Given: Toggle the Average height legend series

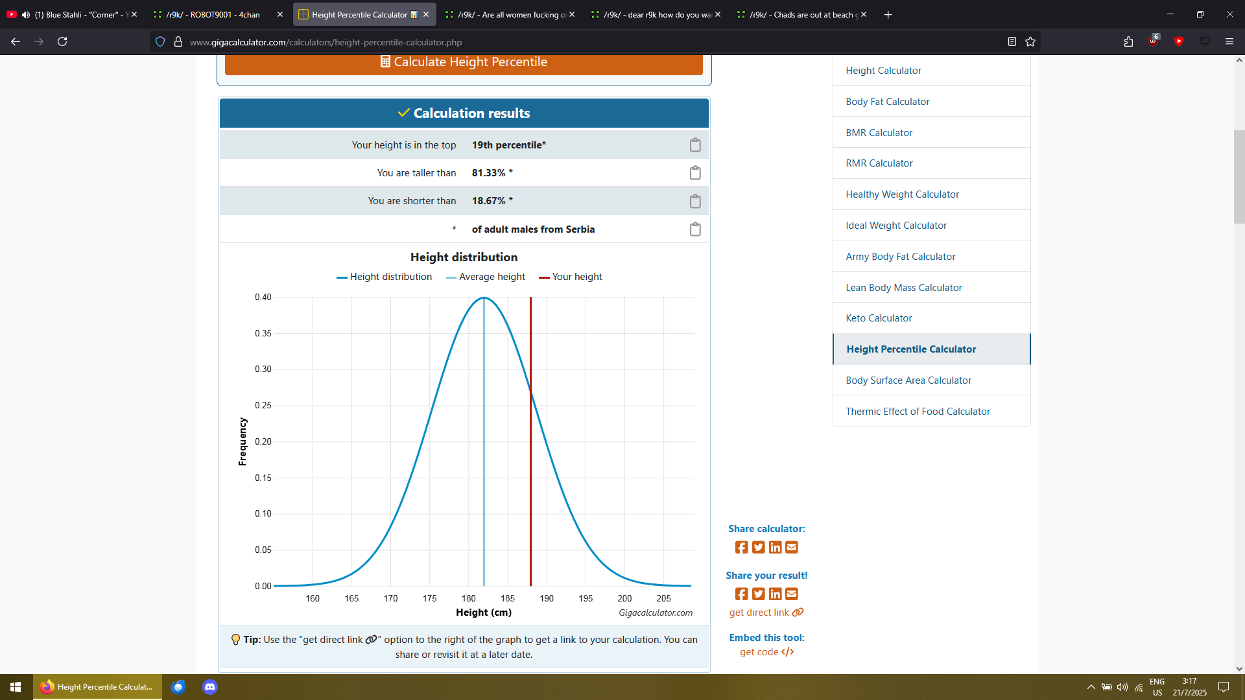Looking at the screenshot, I should click(485, 277).
